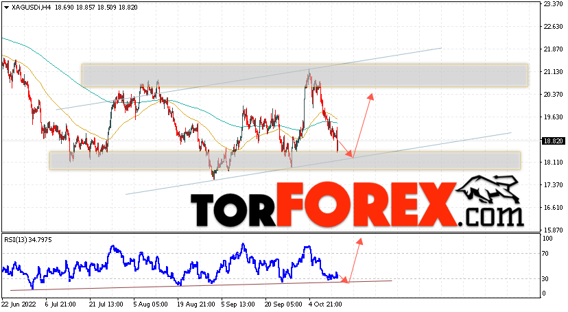Screen dimensions: 568x312
Task: Click the RSI scale value 70
Action: point(546,253)
